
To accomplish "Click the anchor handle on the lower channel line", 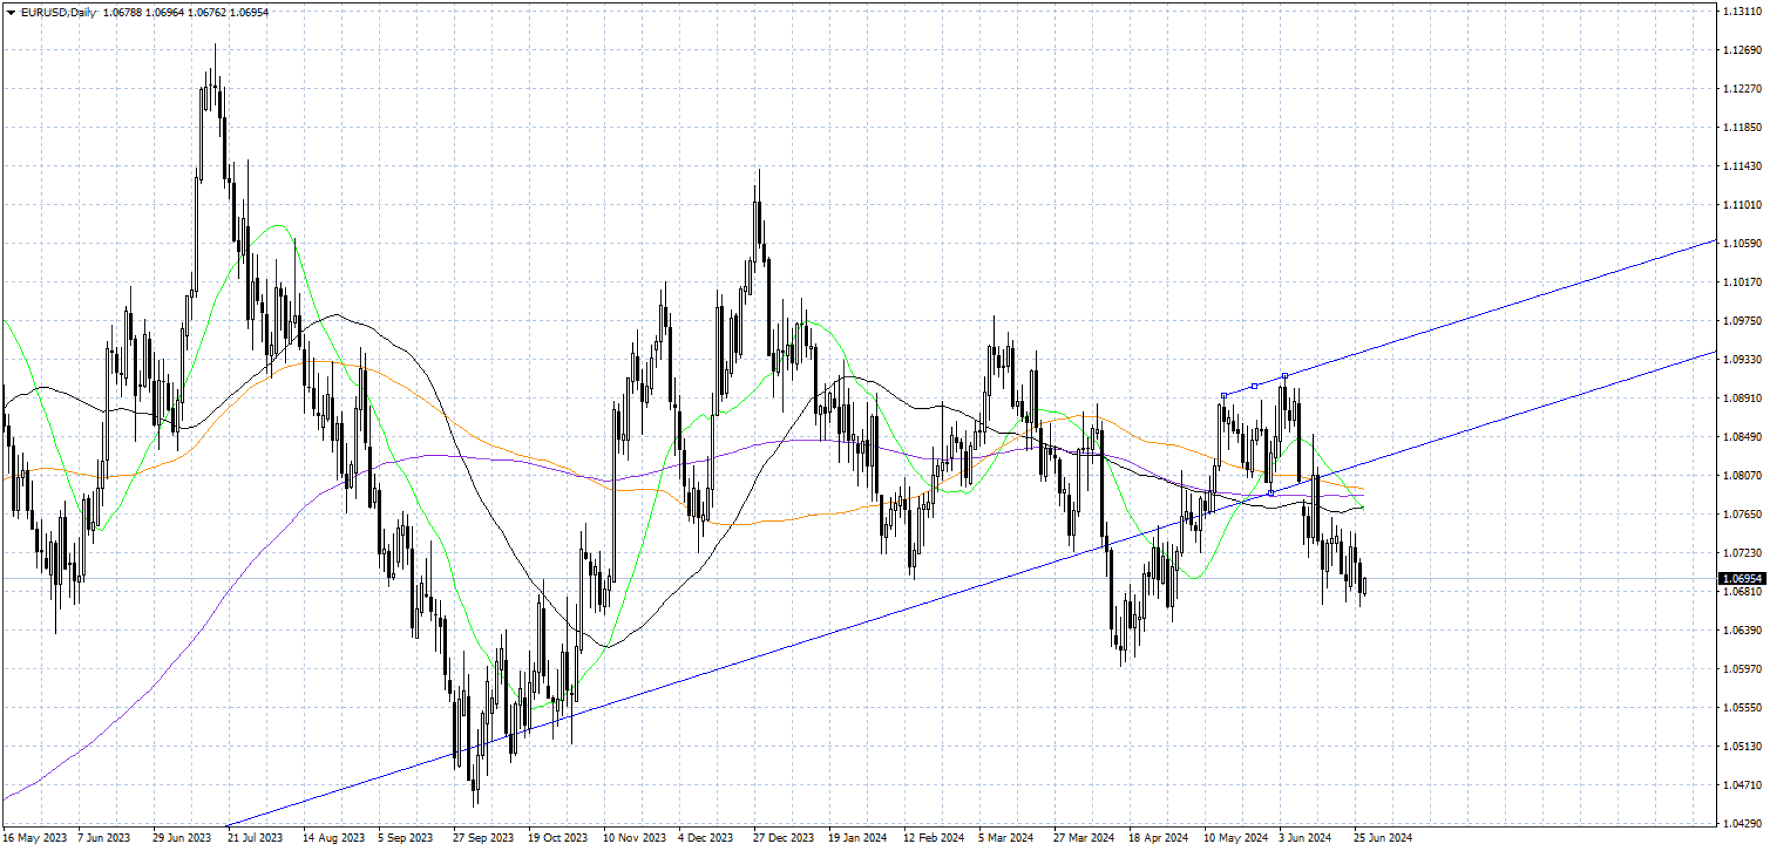I will (x=1270, y=493).
